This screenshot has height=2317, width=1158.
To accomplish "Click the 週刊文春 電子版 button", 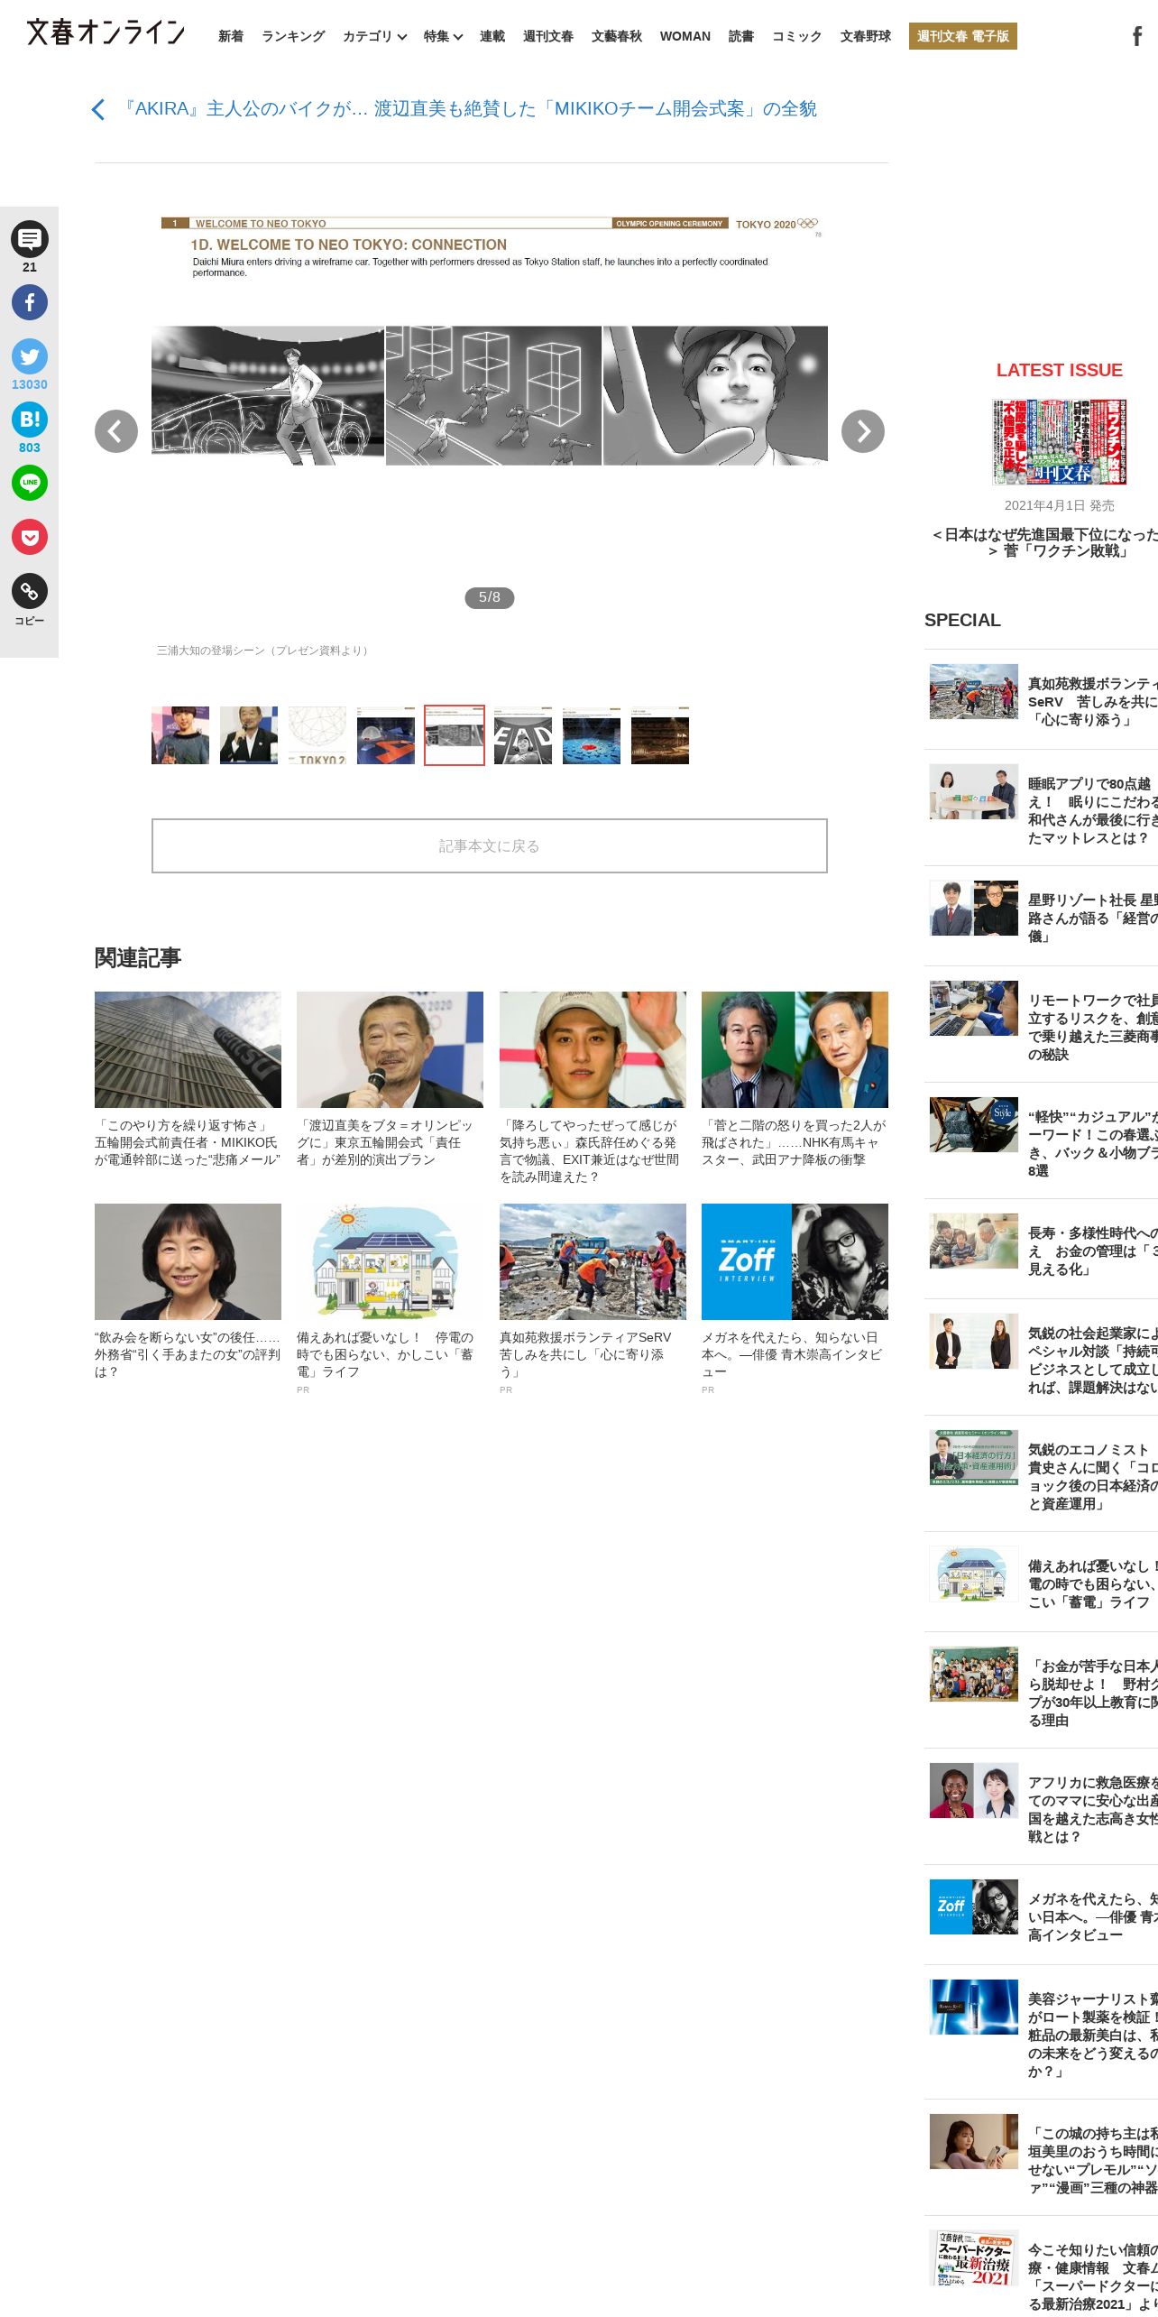I will [x=963, y=36].
